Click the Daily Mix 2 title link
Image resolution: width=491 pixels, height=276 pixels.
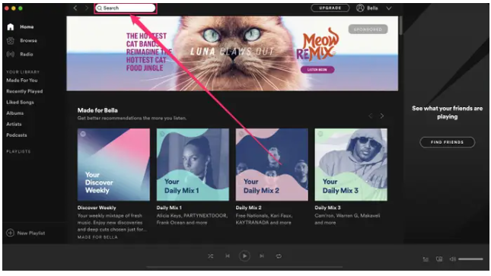pyautogui.click(x=249, y=208)
